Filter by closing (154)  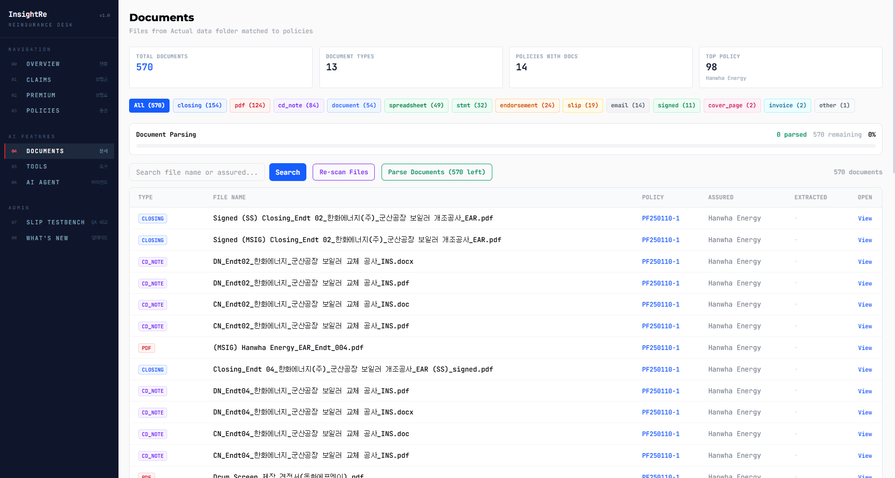coord(199,105)
